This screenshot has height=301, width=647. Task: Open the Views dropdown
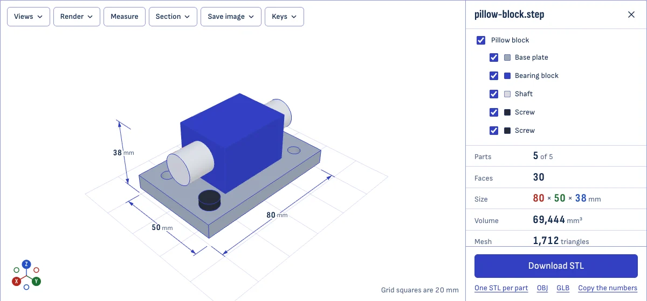29,17
